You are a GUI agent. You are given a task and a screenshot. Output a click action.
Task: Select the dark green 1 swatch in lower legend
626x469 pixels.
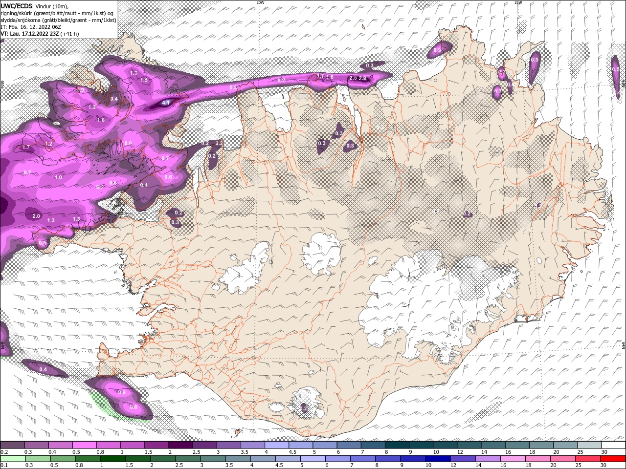tap(112, 459)
